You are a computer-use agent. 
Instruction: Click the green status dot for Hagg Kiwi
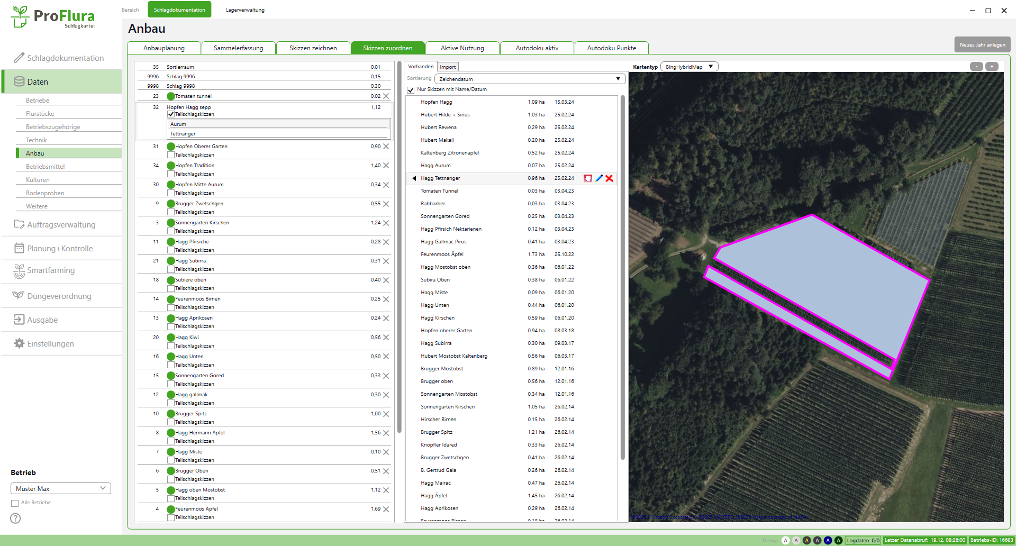pyautogui.click(x=170, y=338)
